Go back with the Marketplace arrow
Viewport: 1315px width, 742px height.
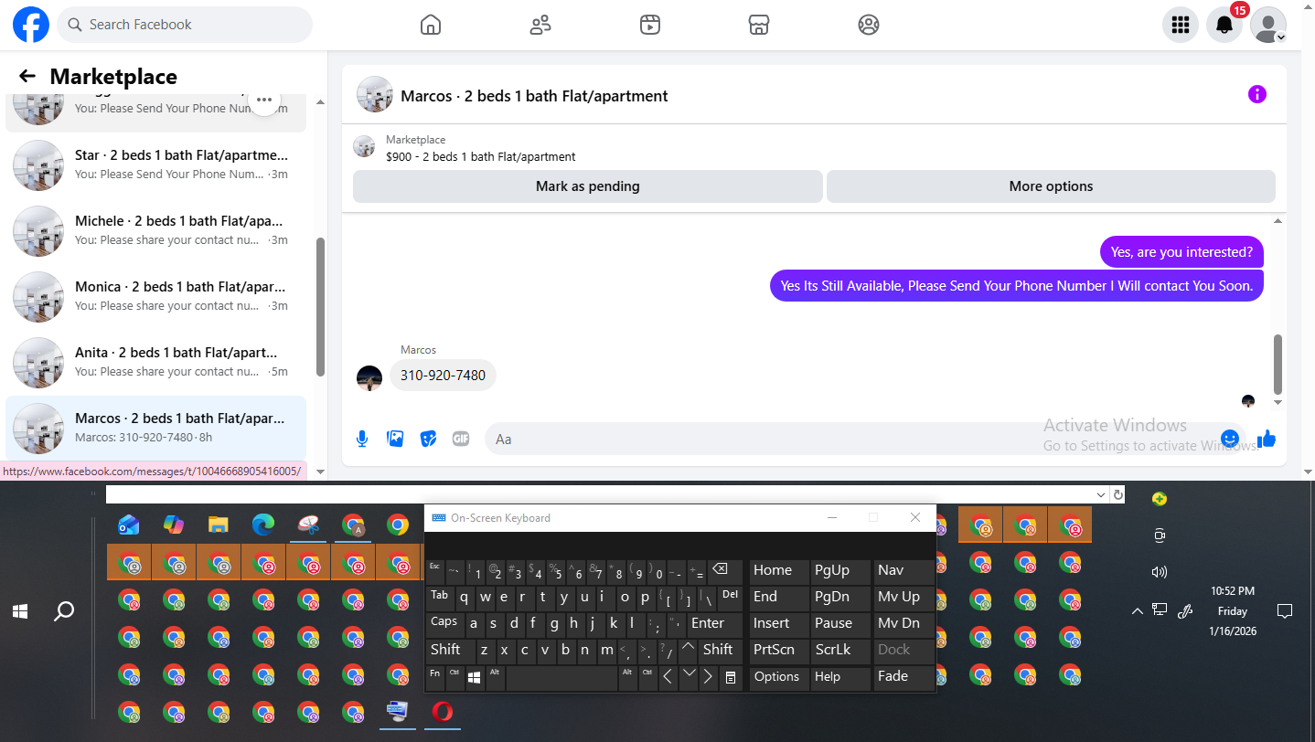[x=27, y=77]
